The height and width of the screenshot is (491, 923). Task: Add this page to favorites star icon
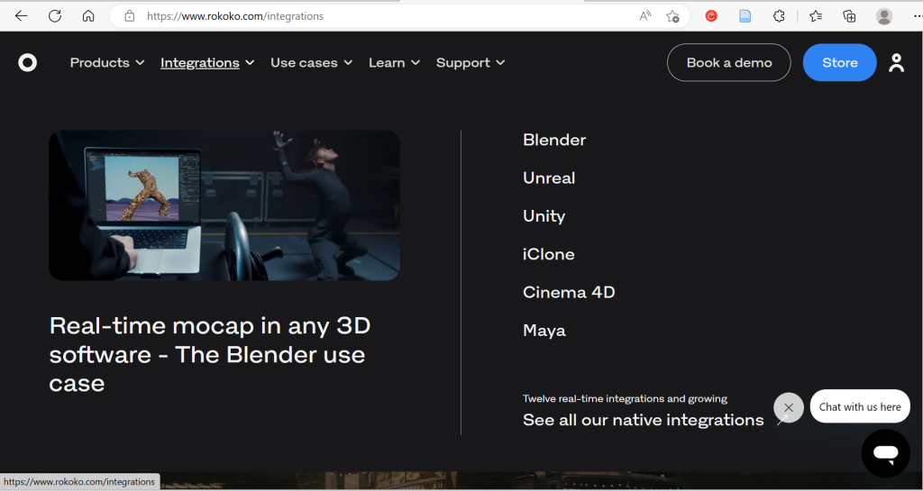point(672,16)
